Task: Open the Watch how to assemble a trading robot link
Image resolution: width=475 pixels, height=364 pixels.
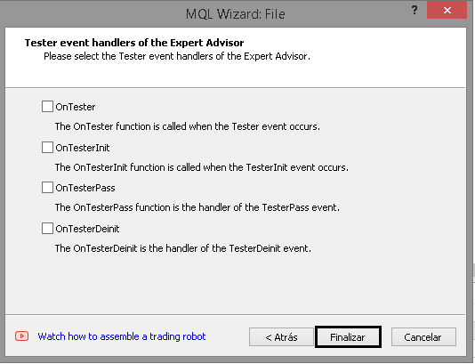Action: [x=122, y=336]
